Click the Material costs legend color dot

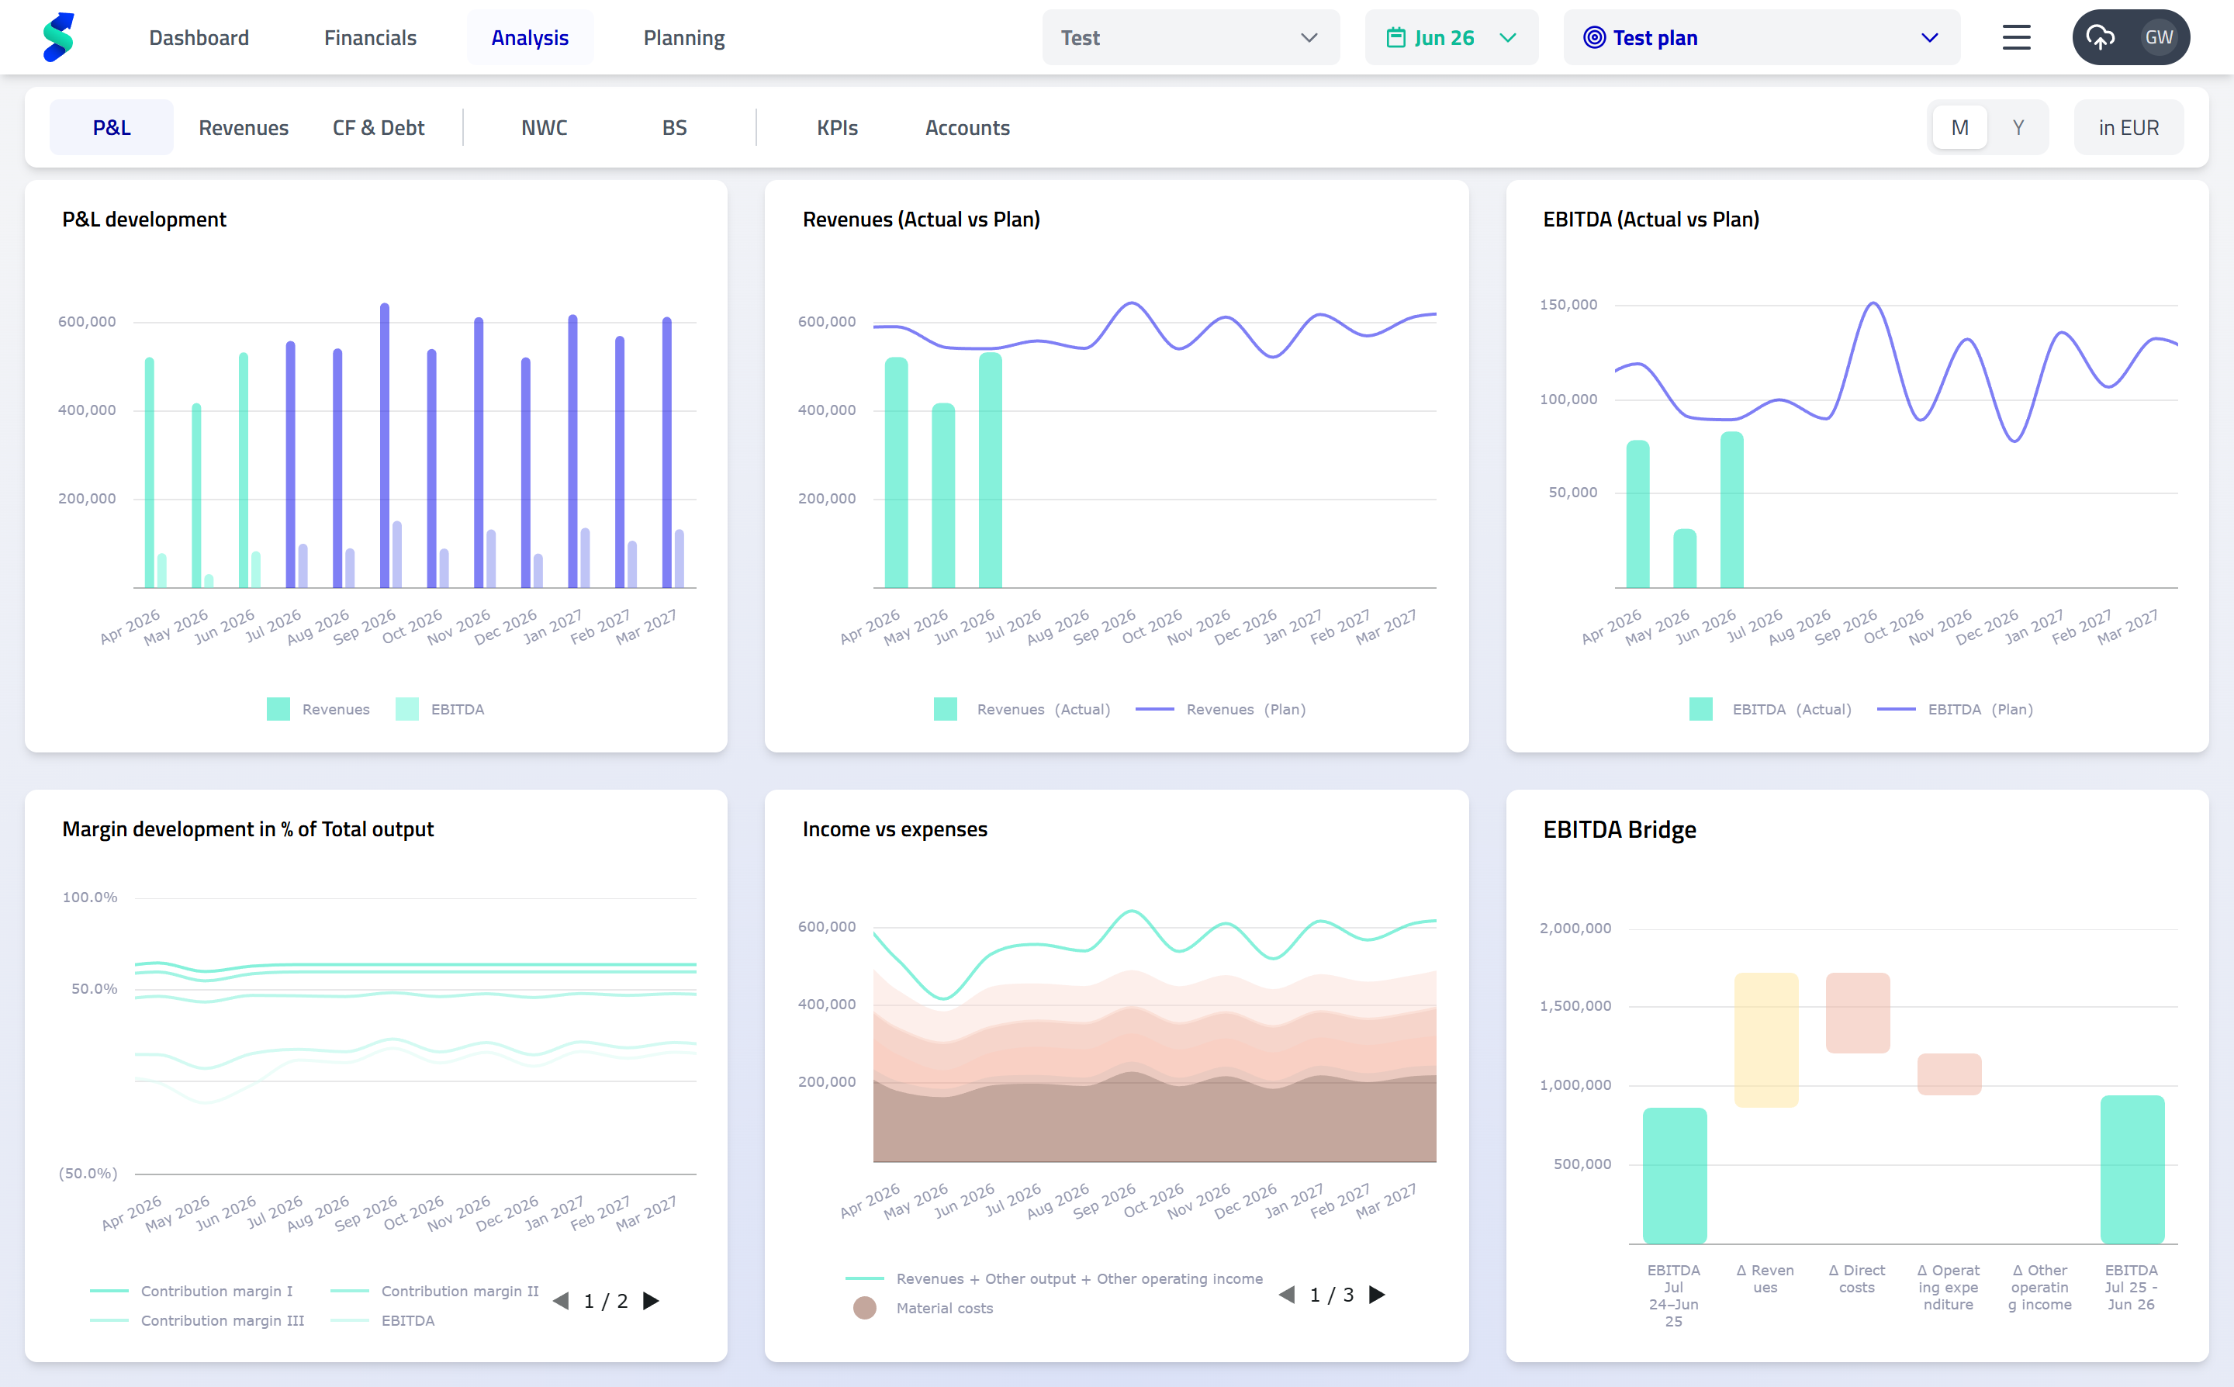pos(864,1308)
